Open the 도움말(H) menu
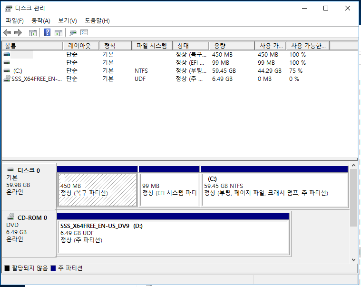The width and height of the screenshot is (361, 287). tap(97, 21)
